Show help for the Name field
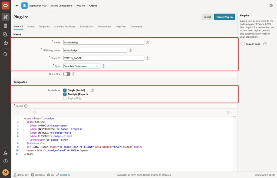The height and width of the screenshot is (178, 277). pos(147,42)
